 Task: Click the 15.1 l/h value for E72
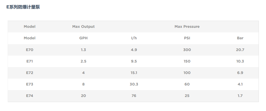134,73
